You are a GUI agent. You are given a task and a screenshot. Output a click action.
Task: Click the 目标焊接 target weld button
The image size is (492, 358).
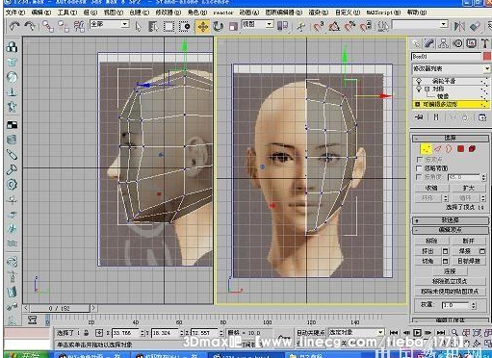[468, 261]
